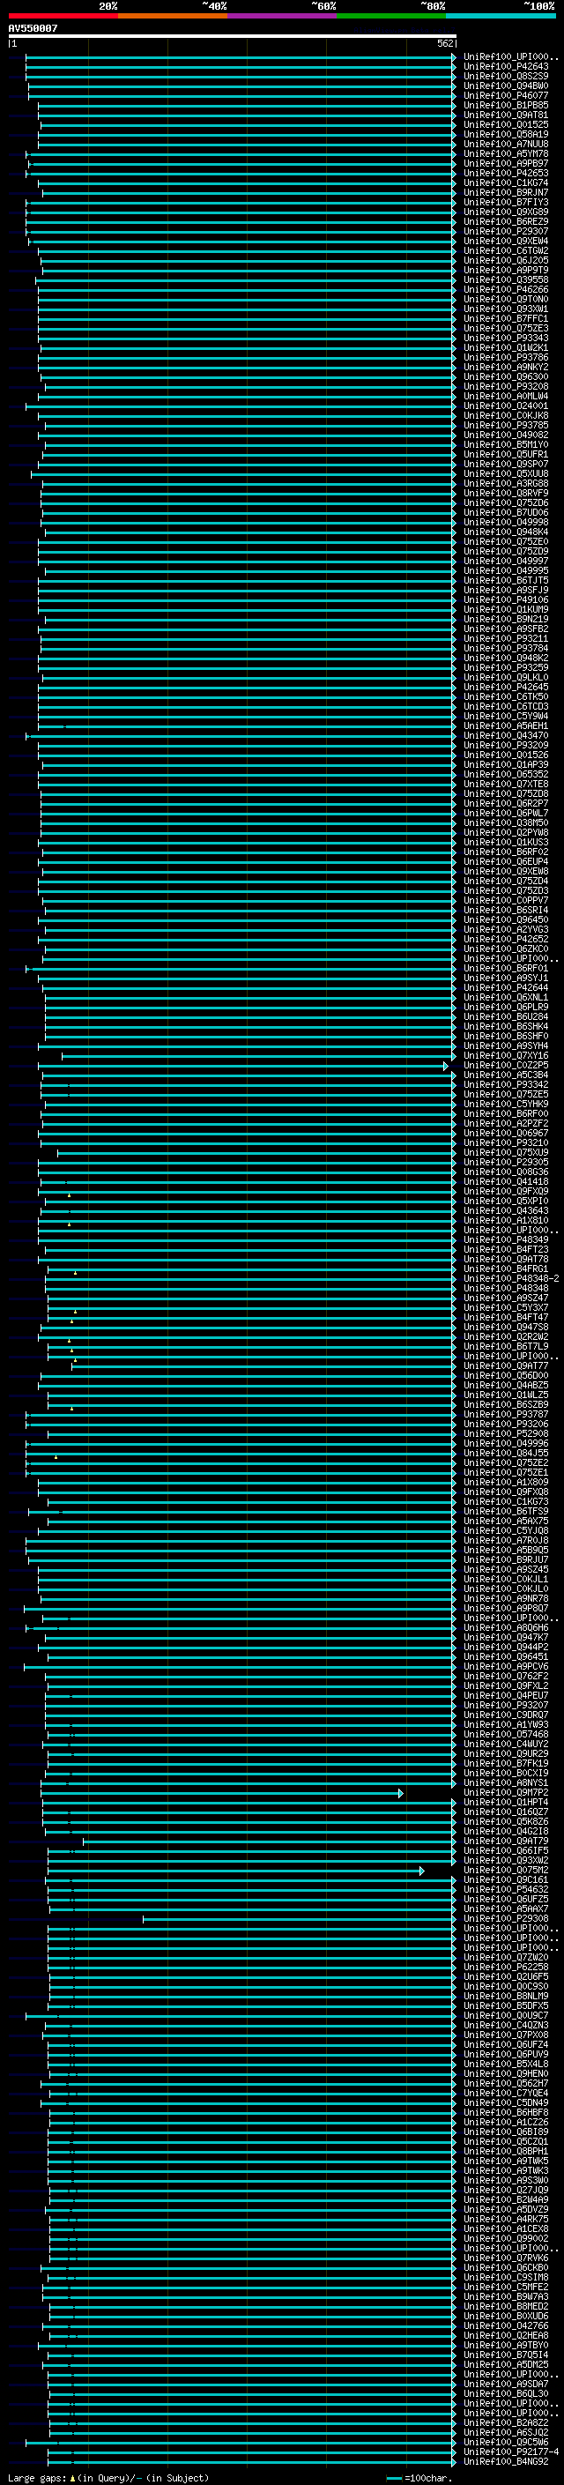Click the white query sequence bar
Viewport: 564px width, 2485px height.
[x=233, y=37]
